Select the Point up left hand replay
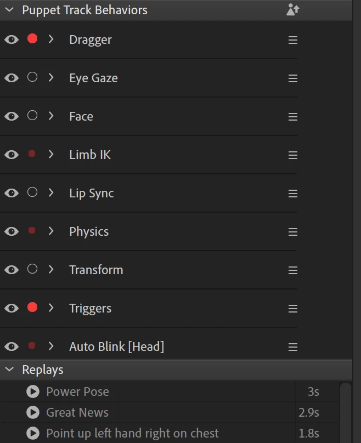Screen dimensions: 361x443 pyautogui.click(x=132, y=433)
